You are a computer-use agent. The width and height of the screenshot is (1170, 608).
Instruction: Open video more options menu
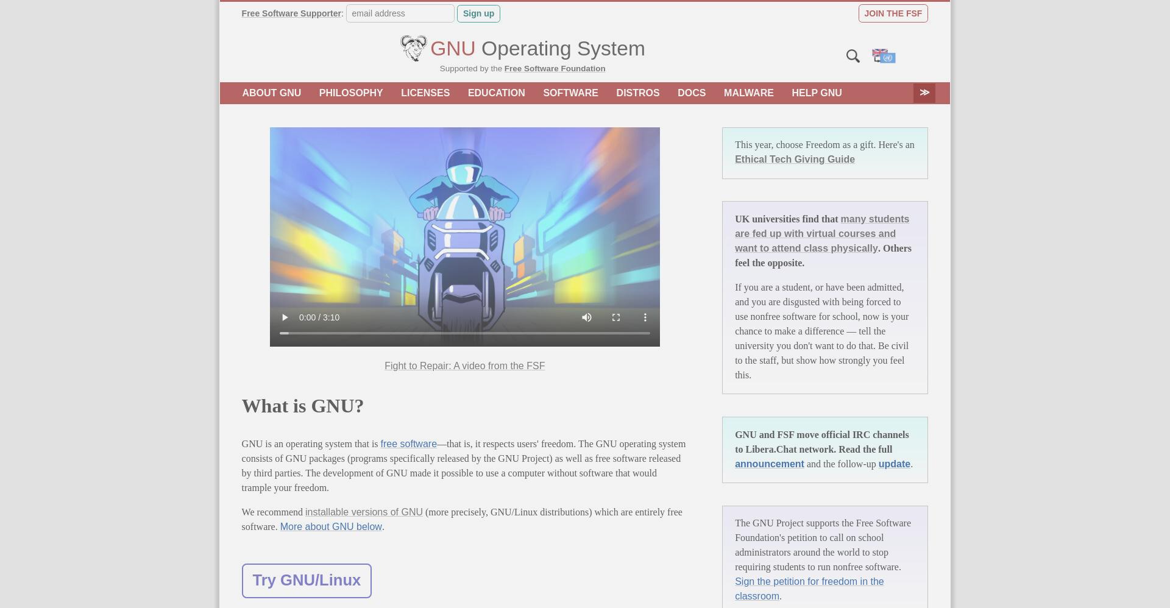(x=645, y=317)
